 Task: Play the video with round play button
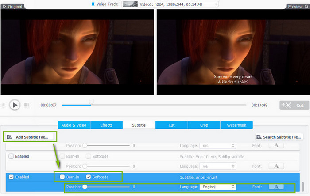(x=15, y=105)
